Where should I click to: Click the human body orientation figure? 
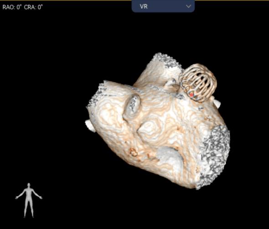tap(29, 200)
